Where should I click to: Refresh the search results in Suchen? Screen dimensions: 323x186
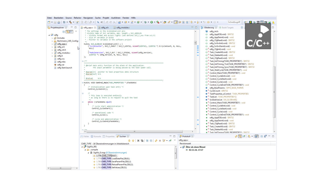tap(156, 140)
